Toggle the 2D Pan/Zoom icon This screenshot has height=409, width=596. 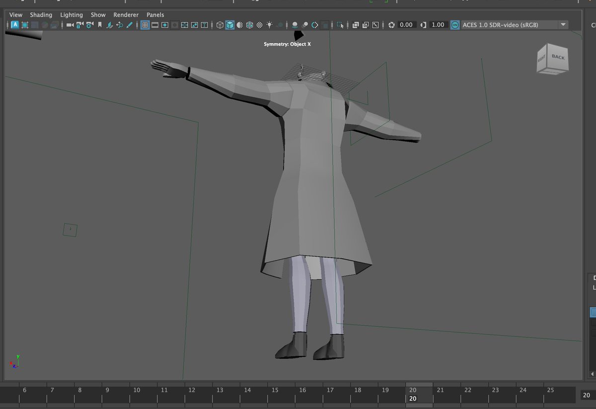[120, 24]
